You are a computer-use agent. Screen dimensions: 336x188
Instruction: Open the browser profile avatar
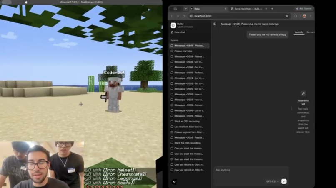pyautogui.click(x=304, y=16)
